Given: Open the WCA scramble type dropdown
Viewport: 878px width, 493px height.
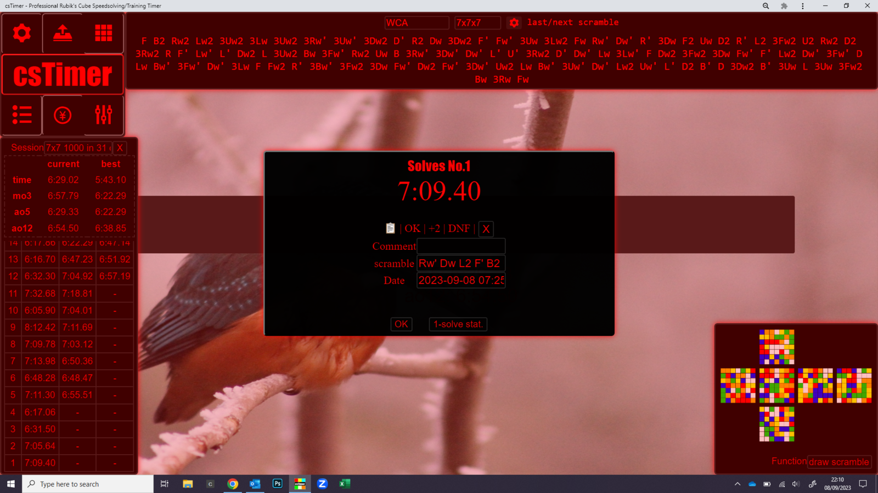Looking at the screenshot, I should point(417,22).
